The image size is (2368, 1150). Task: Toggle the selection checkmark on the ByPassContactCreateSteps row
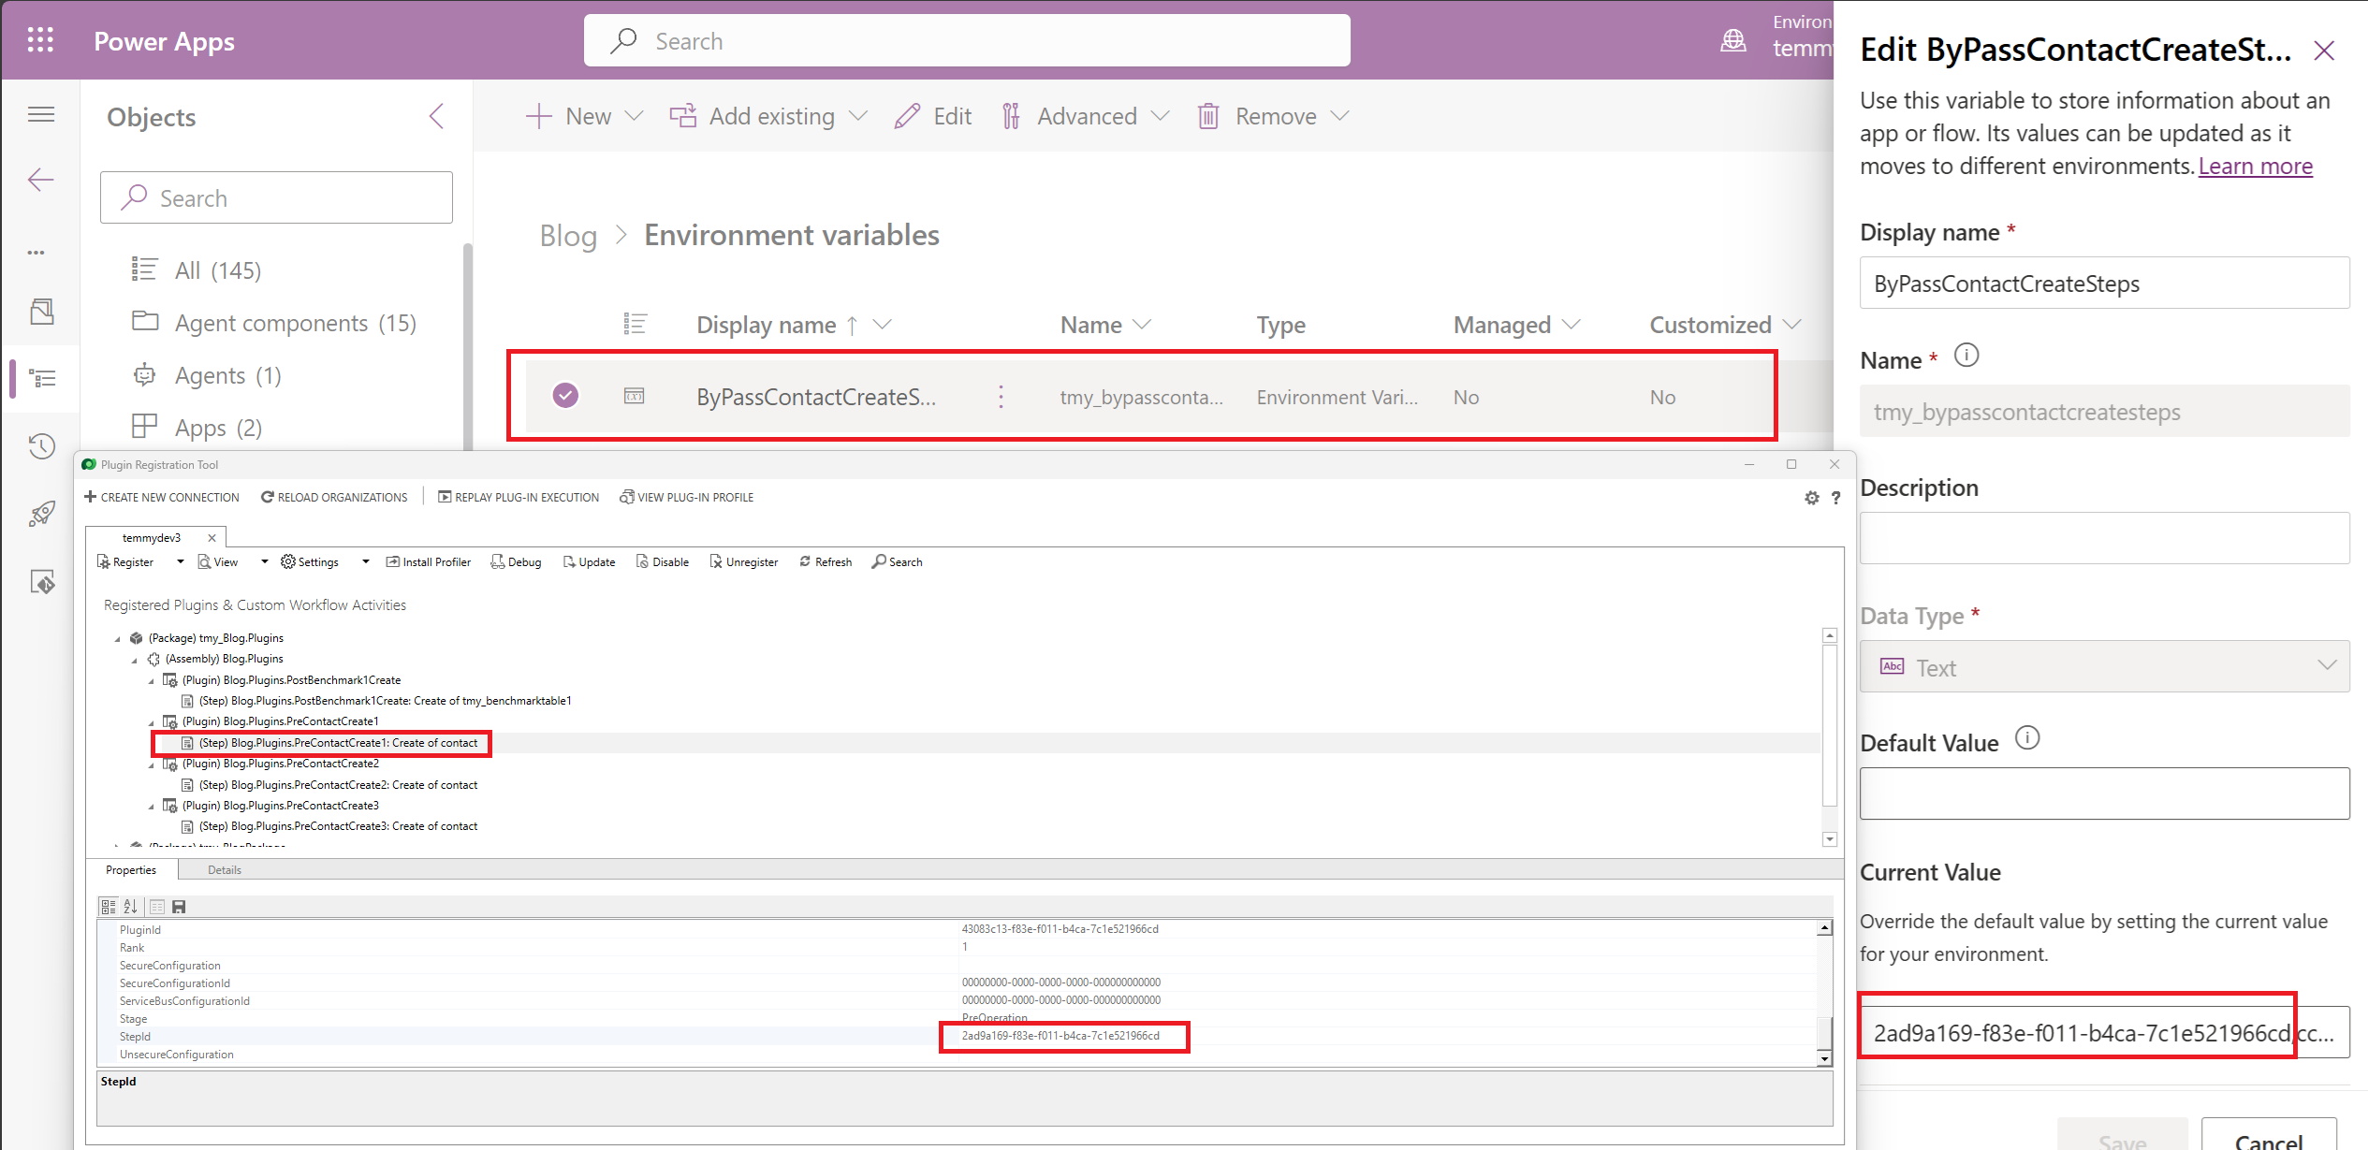click(565, 396)
